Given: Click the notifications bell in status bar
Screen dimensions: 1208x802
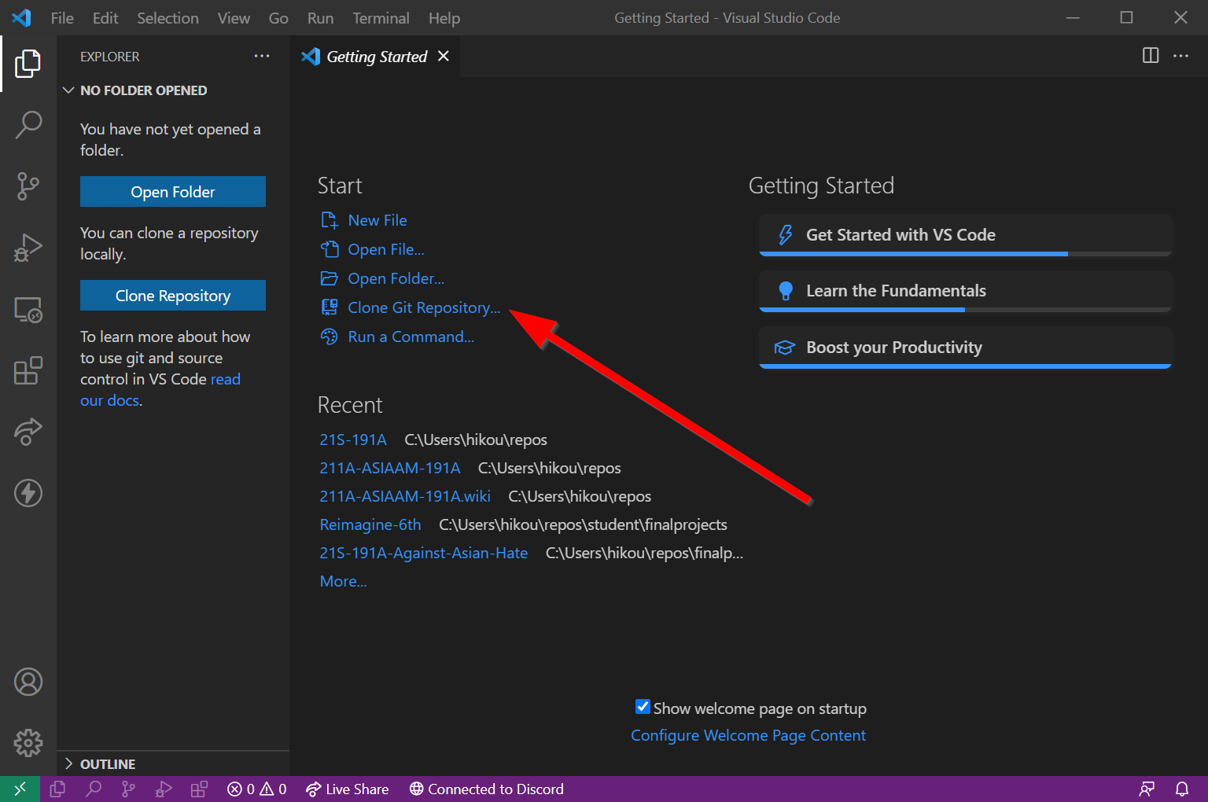Looking at the screenshot, I should tap(1181, 789).
